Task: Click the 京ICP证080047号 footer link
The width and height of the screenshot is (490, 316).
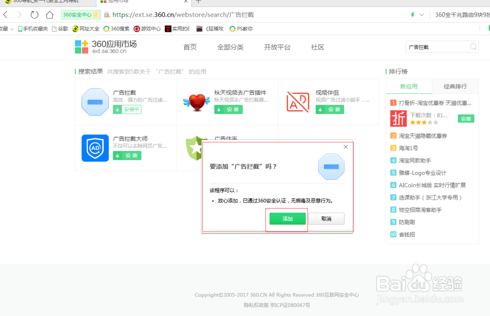Action: [x=290, y=305]
